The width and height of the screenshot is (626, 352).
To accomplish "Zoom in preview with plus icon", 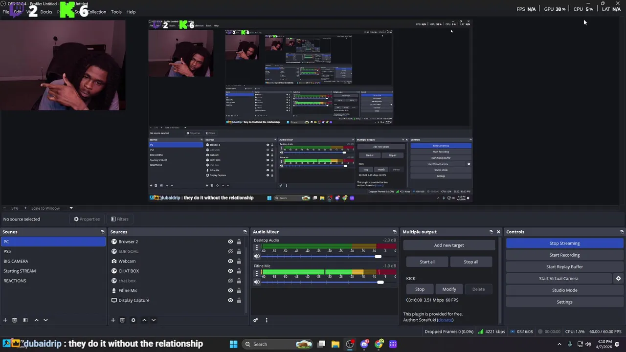I will click(x=25, y=208).
